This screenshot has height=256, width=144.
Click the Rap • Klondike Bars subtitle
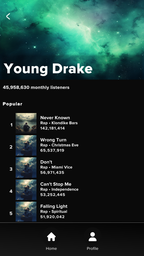click(x=59, y=123)
